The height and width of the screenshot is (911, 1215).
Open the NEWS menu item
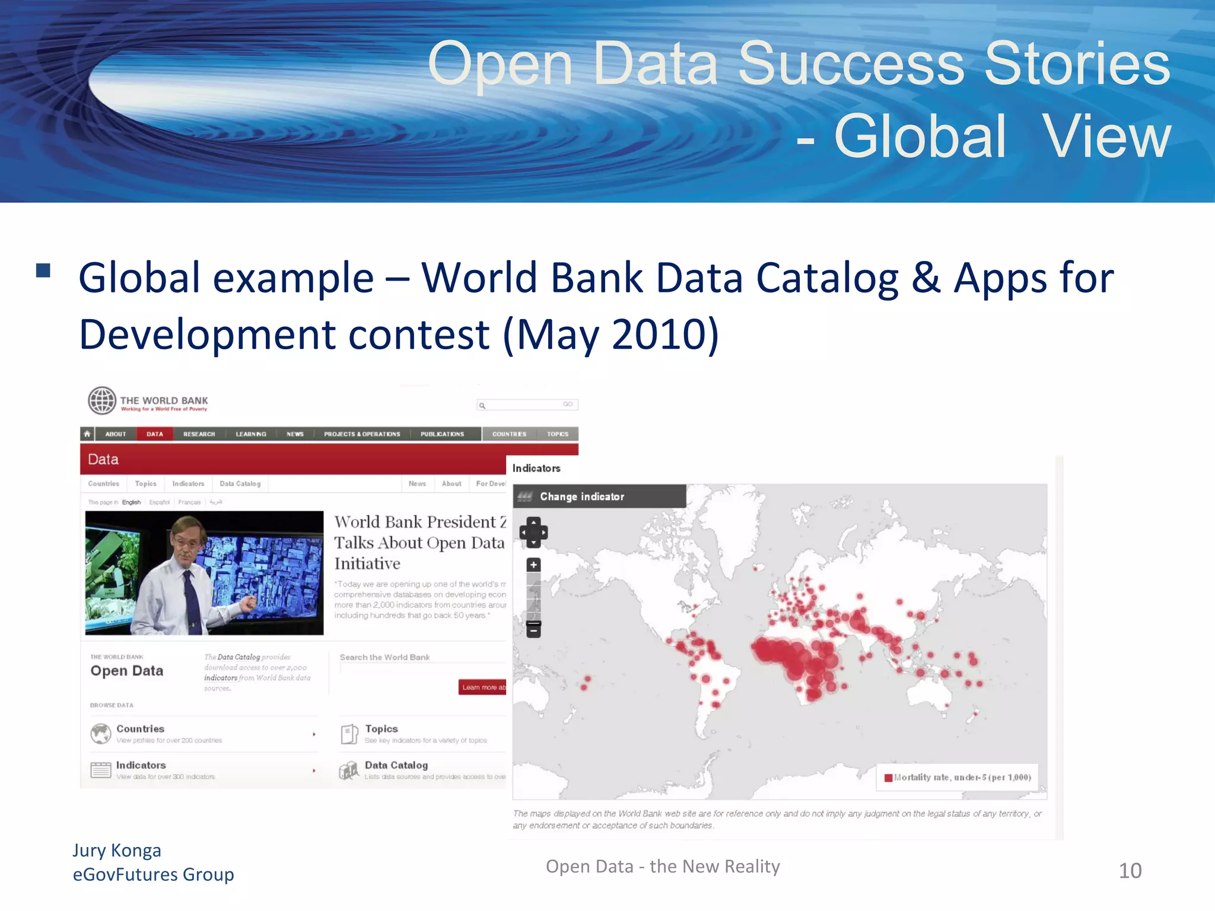(295, 434)
